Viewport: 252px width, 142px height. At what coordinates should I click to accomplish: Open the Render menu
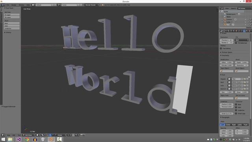pyautogui.click(x=14, y=5)
